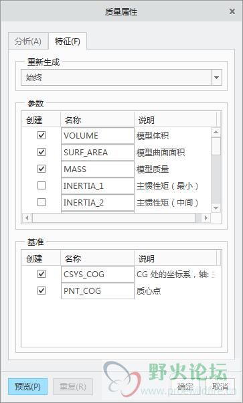The image size is (243, 403).
Task: Close the 质量属性 dialog
Action: [x=232, y=11]
